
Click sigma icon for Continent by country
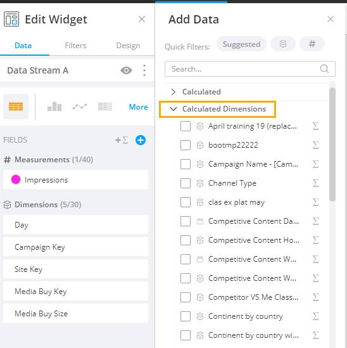pos(315,316)
